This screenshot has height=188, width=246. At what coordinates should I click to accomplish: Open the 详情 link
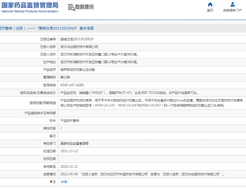64,182
